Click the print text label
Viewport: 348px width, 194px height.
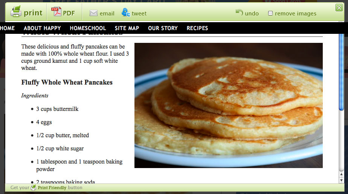[33, 13]
